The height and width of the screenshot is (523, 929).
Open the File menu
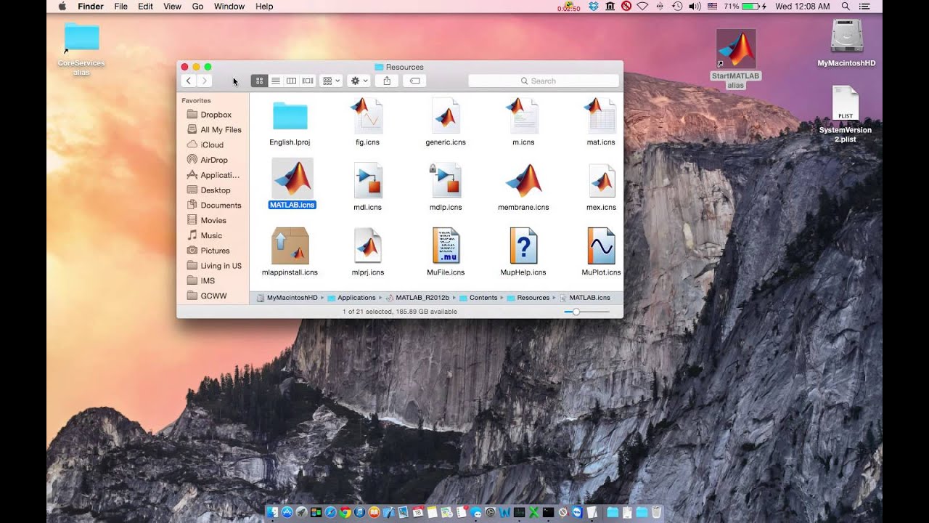click(120, 7)
